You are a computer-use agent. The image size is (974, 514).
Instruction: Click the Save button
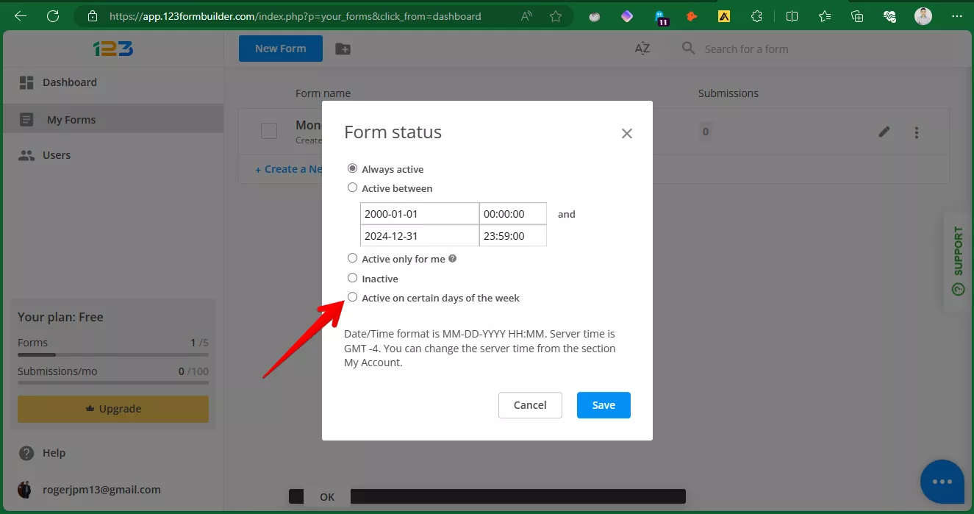point(603,405)
